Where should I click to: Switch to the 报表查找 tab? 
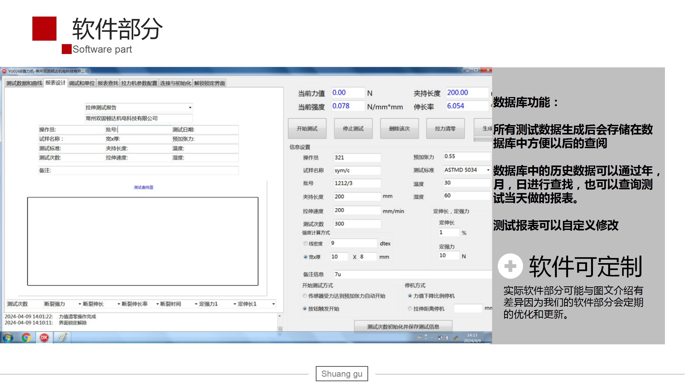click(108, 83)
